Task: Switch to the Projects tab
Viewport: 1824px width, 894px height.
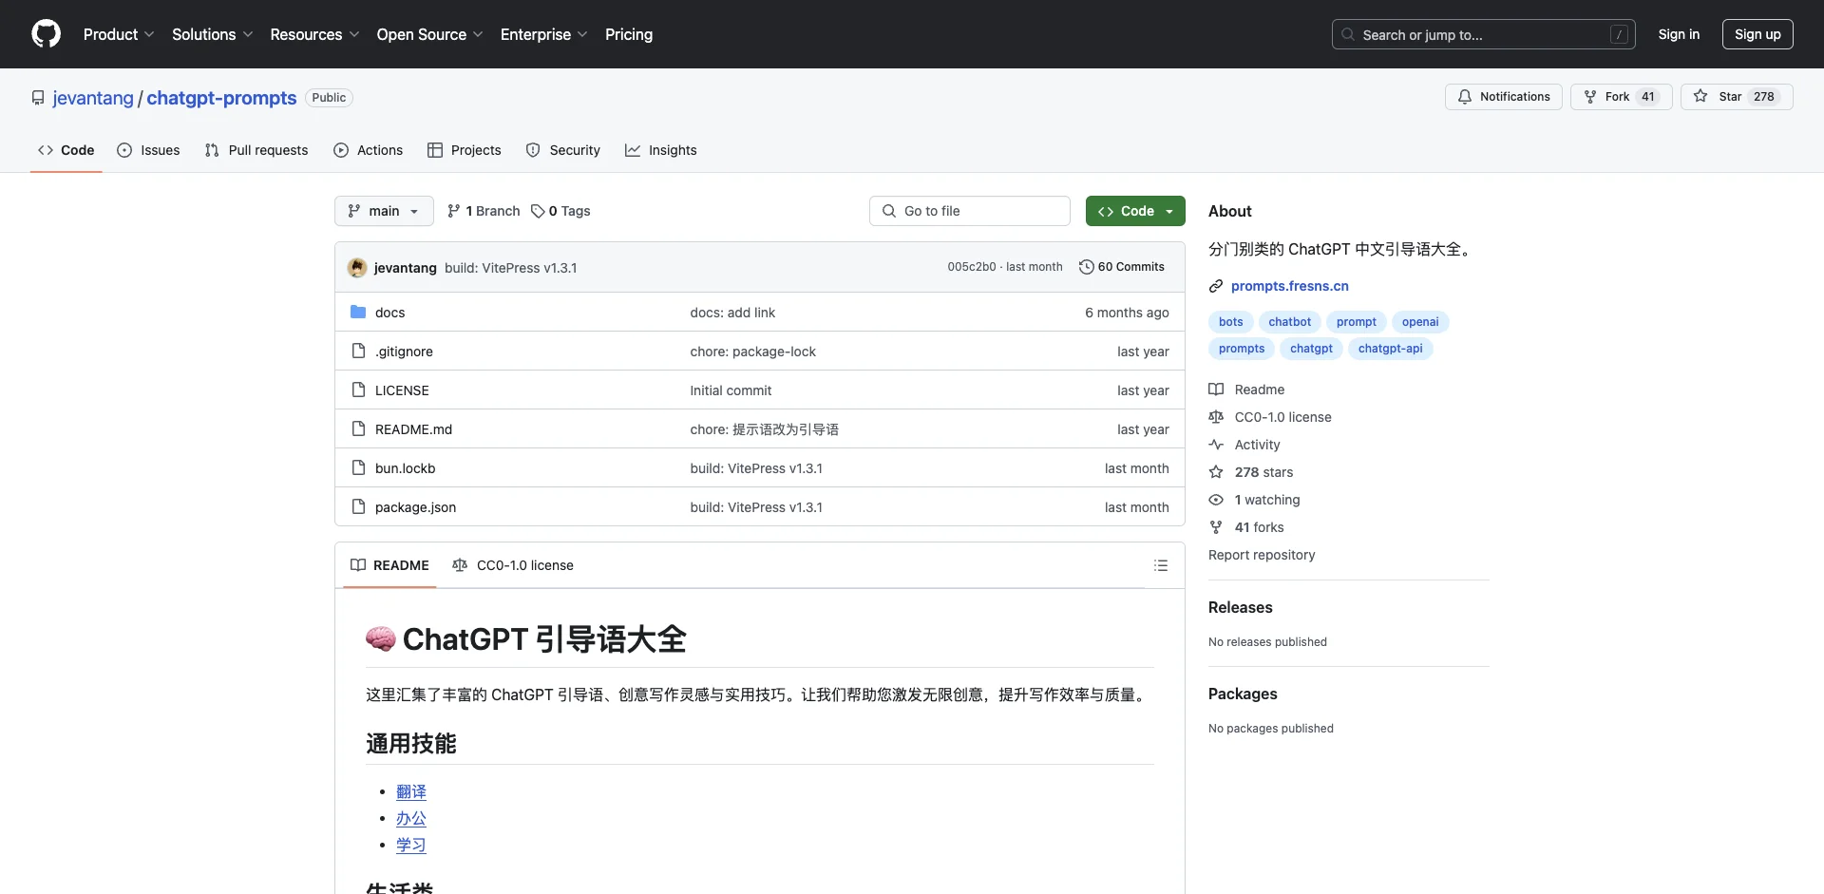Action: (465, 150)
